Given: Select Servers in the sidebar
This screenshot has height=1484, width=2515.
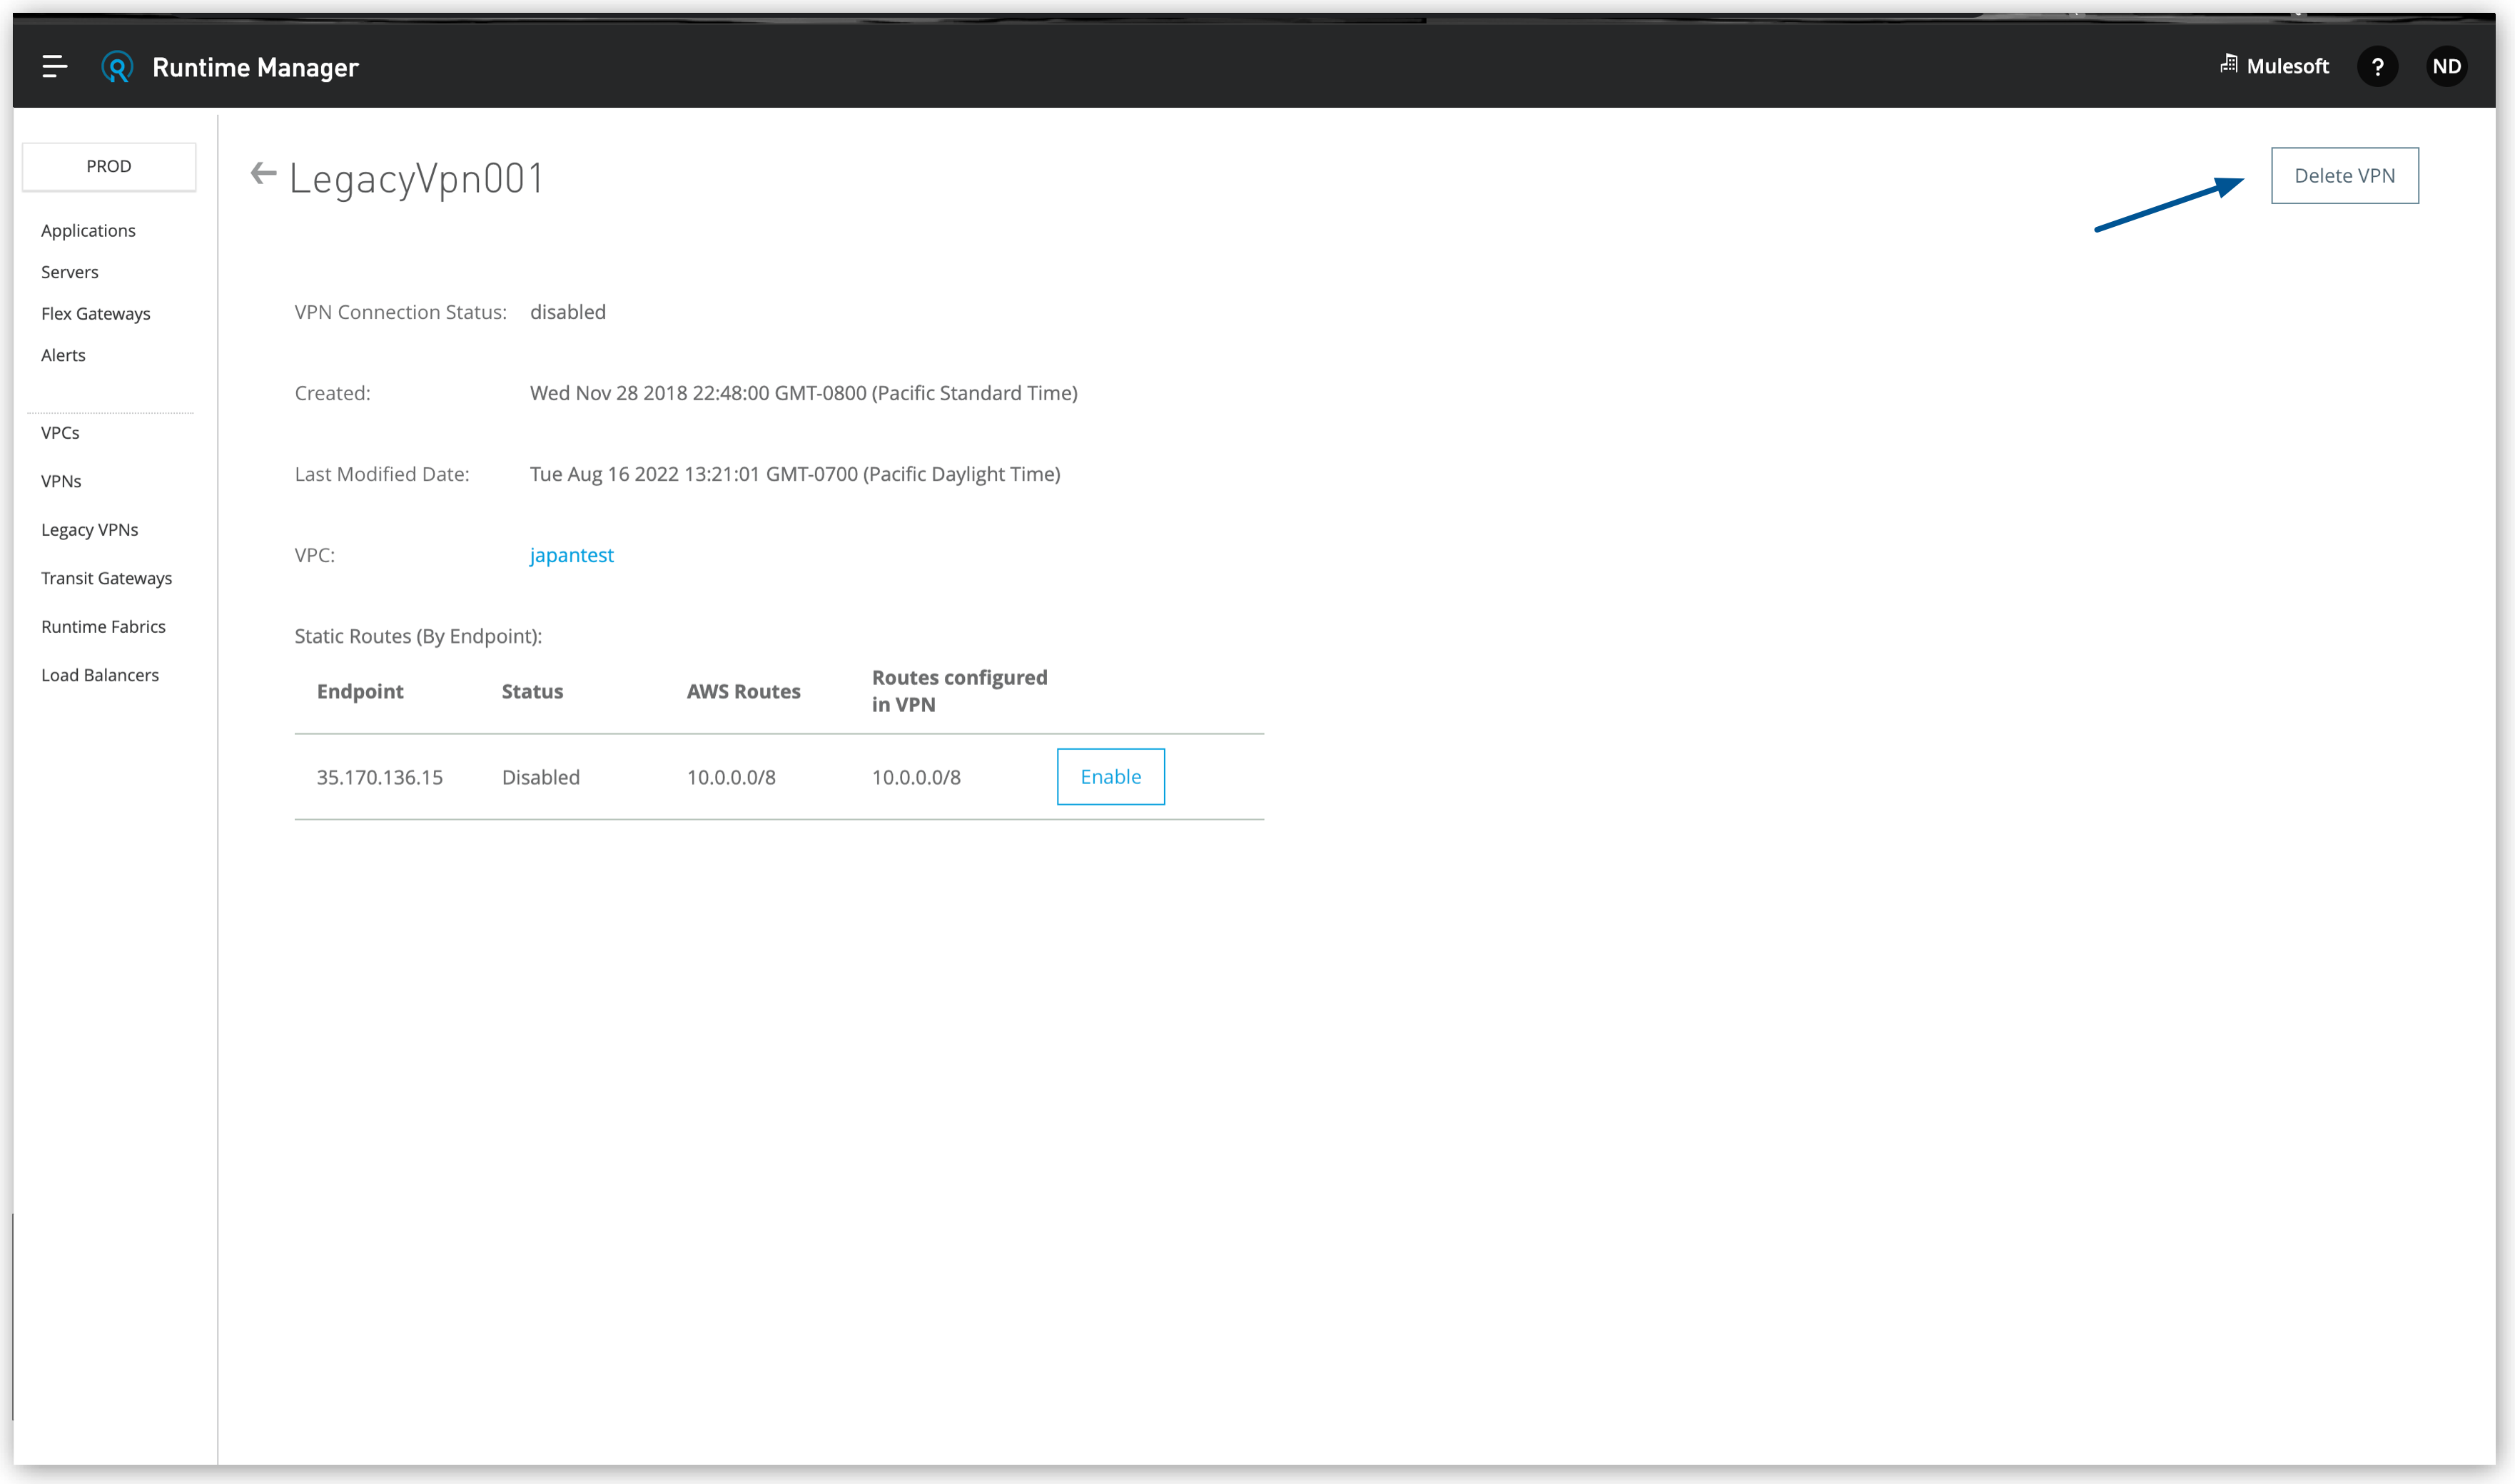Looking at the screenshot, I should click(x=70, y=272).
